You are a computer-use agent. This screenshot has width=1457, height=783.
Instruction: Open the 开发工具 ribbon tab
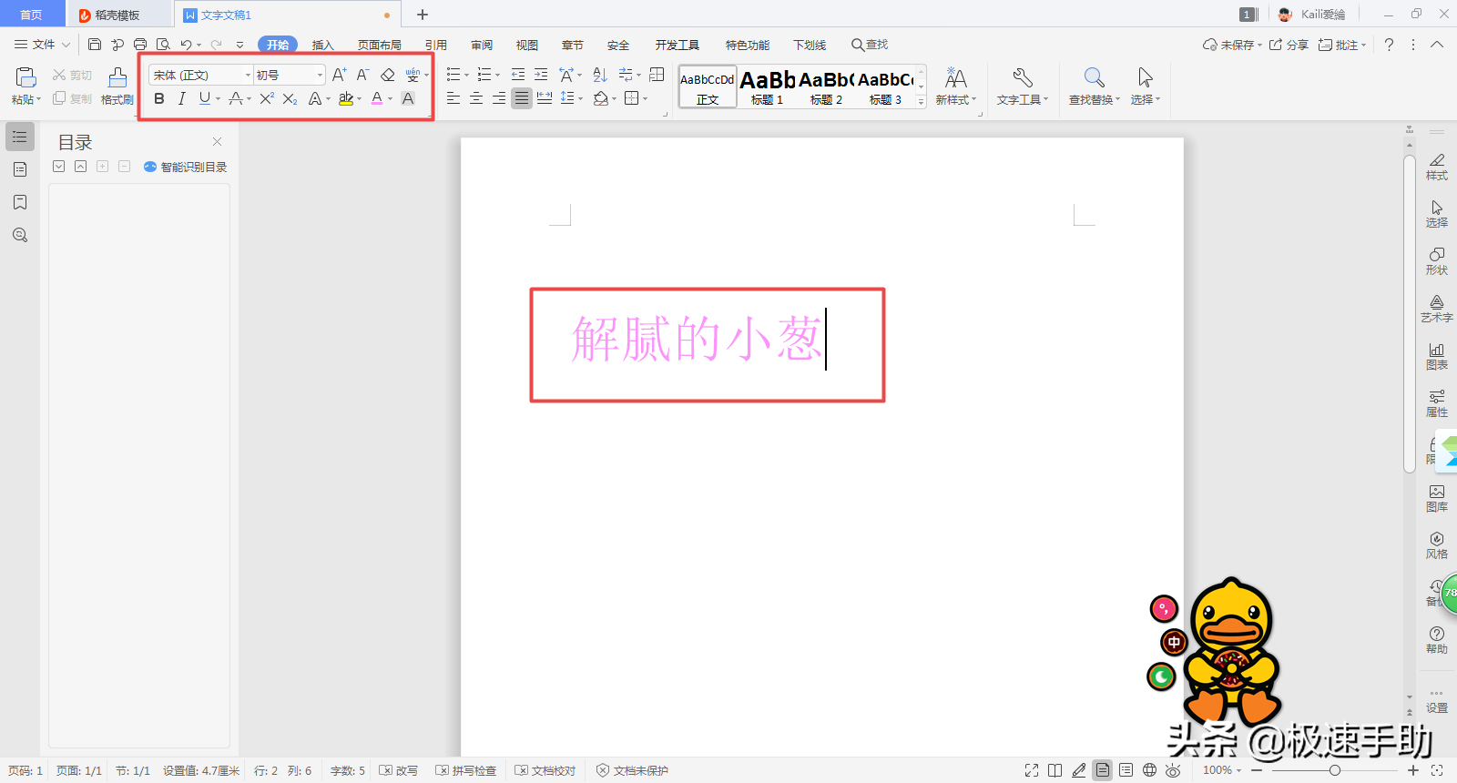tap(678, 45)
